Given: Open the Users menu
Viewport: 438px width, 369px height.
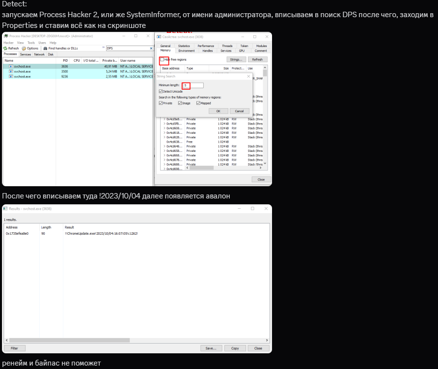Looking at the screenshot, I should click(42, 43).
